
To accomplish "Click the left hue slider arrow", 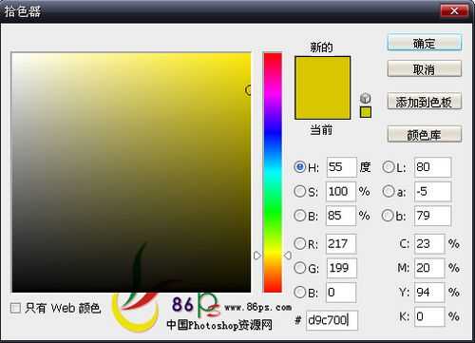I will coord(257,256).
